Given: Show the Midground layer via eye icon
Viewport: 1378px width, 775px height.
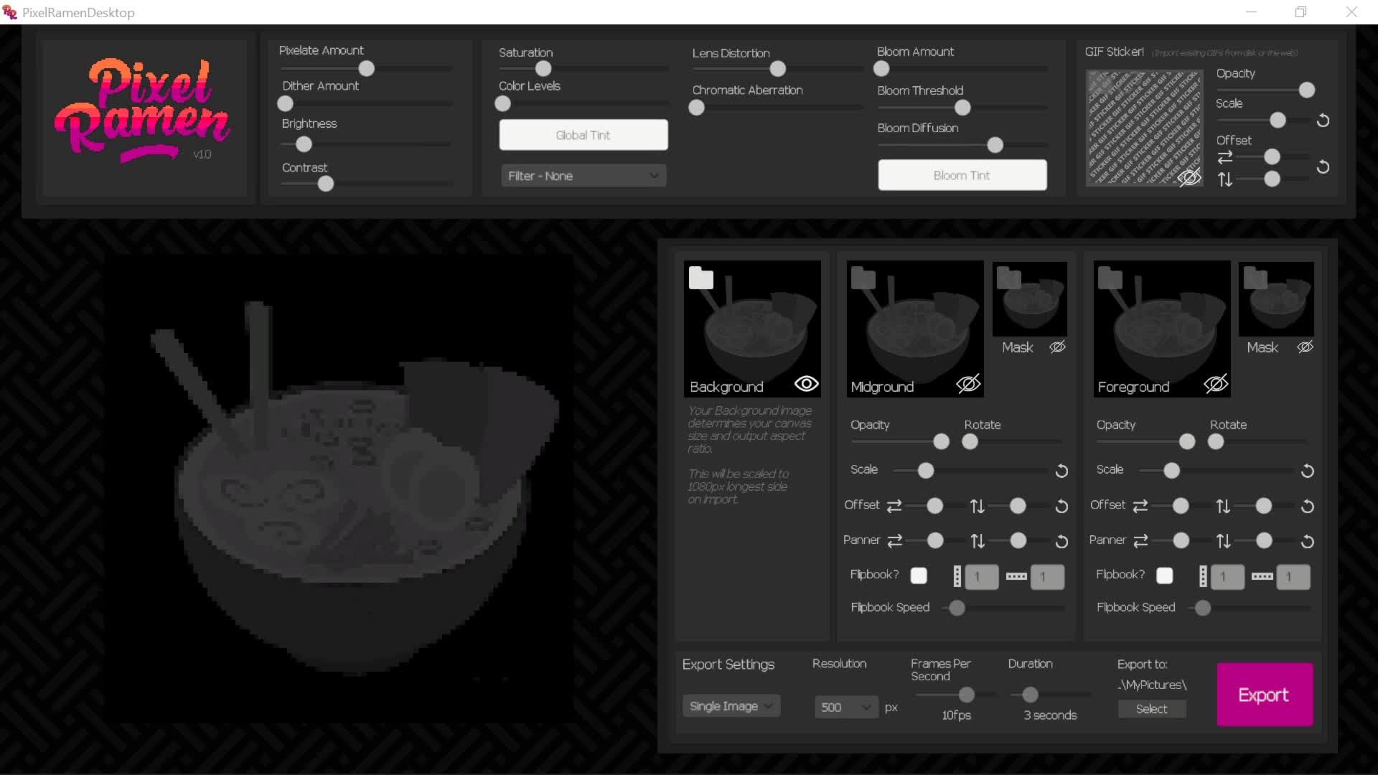Looking at the screenshot, I should (968, 384).
